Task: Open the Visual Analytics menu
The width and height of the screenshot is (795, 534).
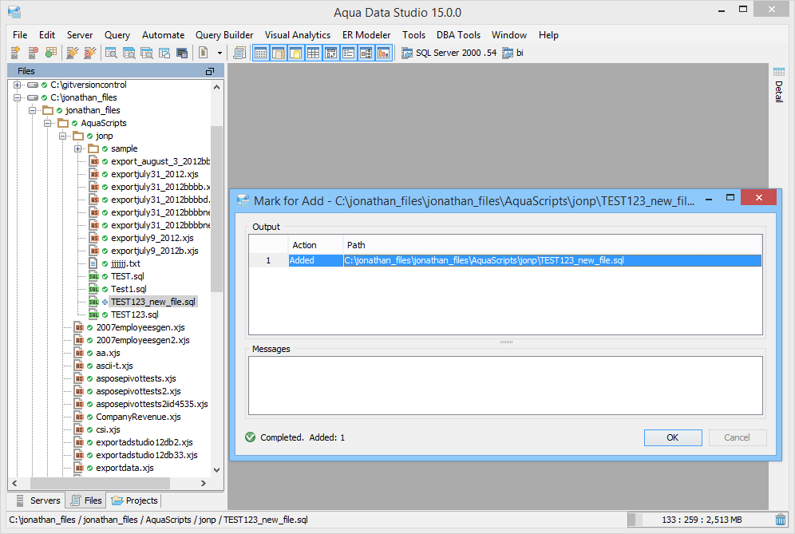Action: [298, 35]
